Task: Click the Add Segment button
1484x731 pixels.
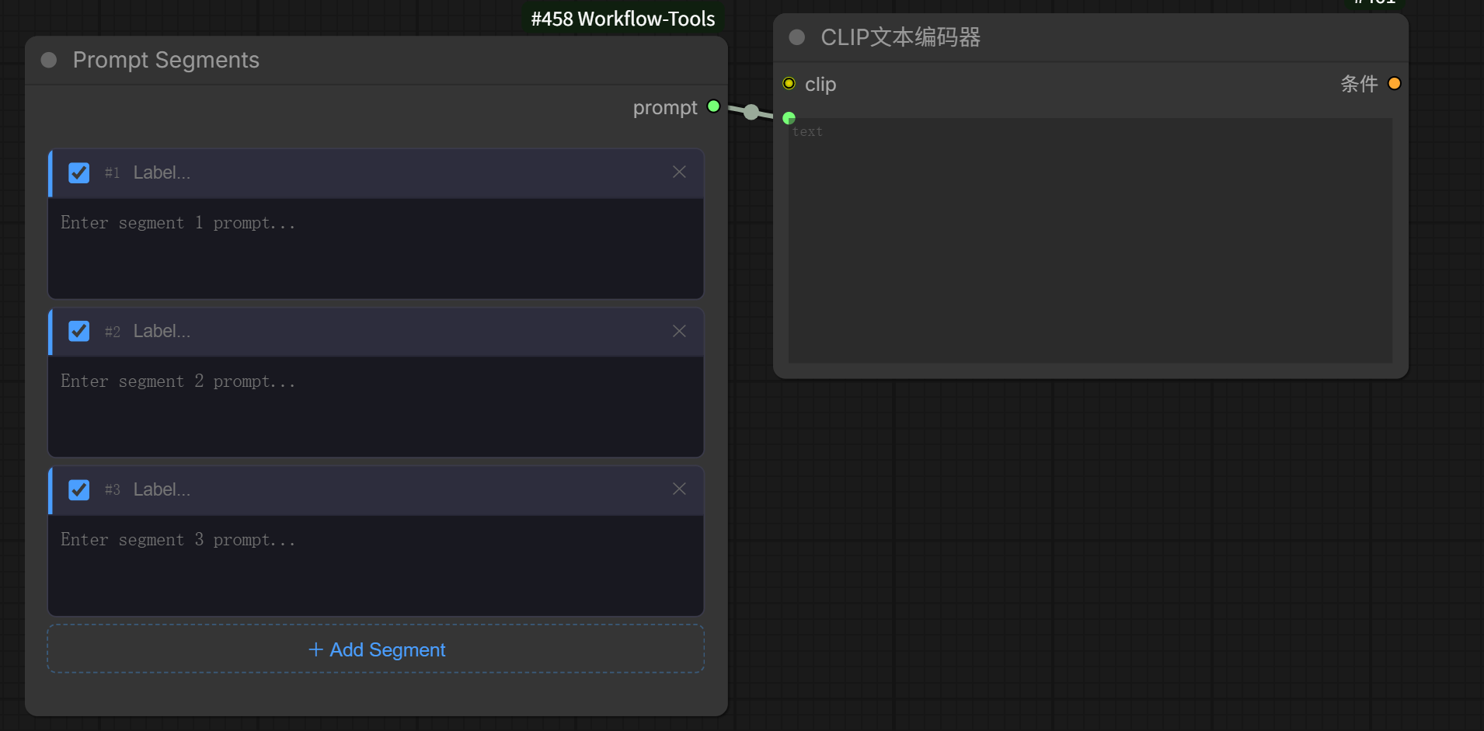Action: coord(376,649)
